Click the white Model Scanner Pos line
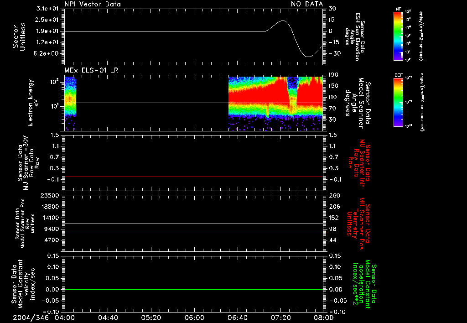The width and height of the screenshot is (467, 323). click(x=194, y=224)
